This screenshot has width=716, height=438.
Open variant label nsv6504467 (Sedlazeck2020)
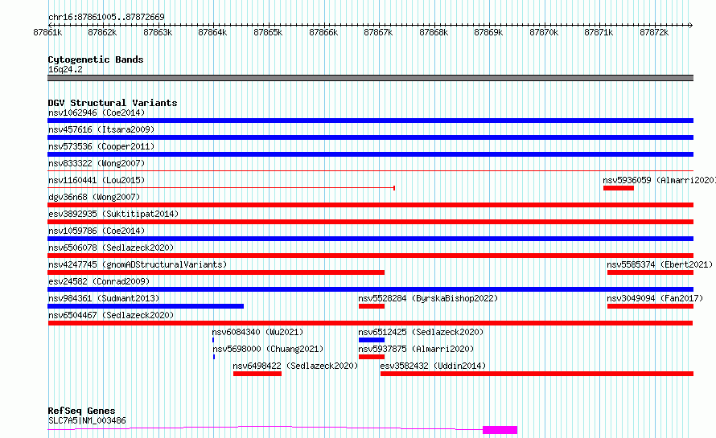[x=111, y=315]
